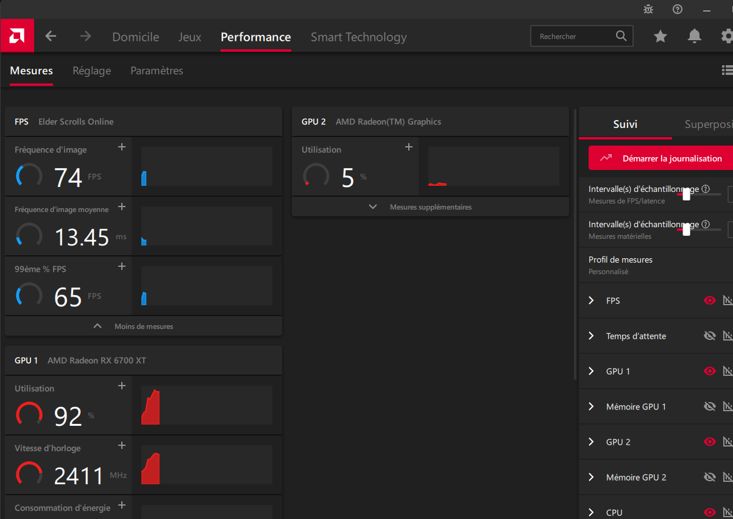
Task: Go back with the left arrow
Action: (51, 37)
